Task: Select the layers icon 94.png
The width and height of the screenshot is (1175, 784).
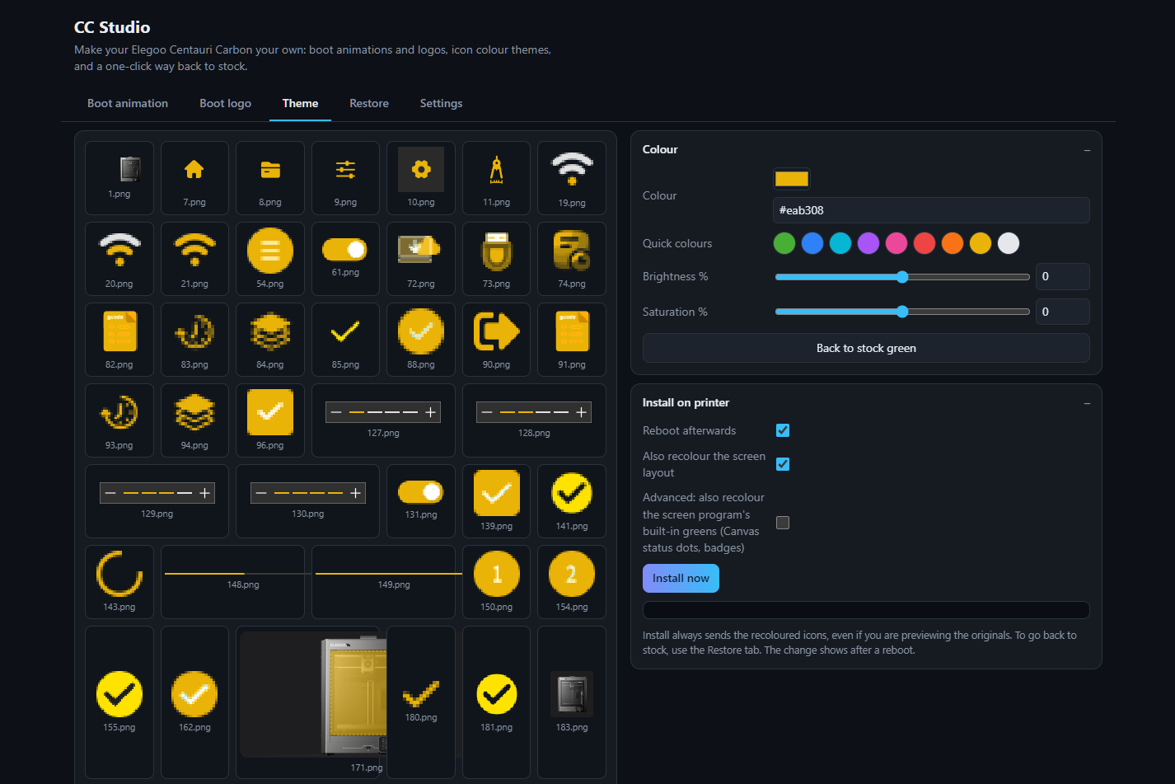Action: [194, 420]
